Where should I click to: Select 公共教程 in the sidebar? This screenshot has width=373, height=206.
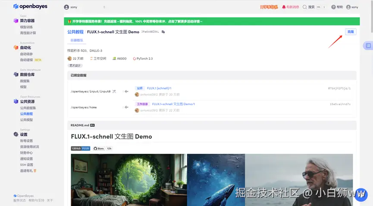pos(26,114)
